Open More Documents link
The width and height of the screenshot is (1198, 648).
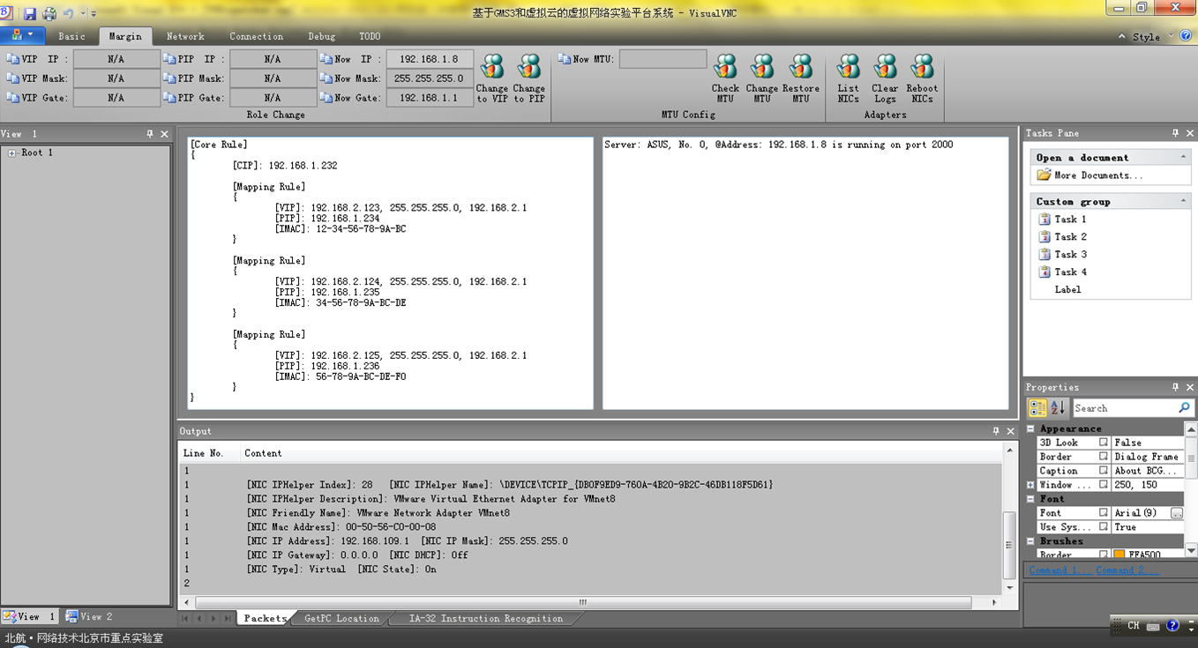pyautogui.click(x=1098, y=175)
